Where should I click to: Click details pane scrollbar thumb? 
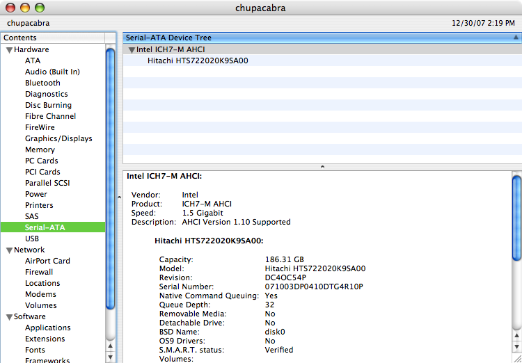(516, 218)
